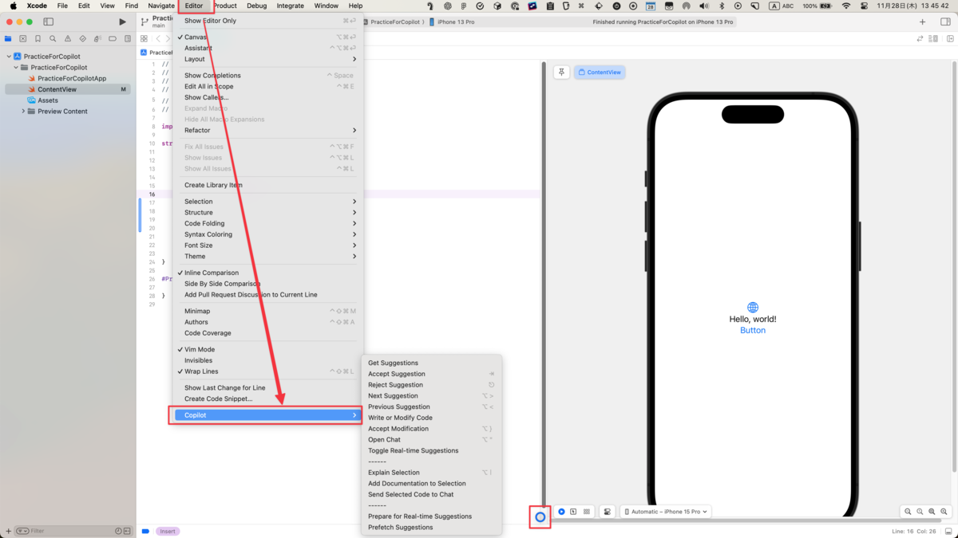Screen dimensions: 958x538
Task: Open the Report navigator icon
Action: point(128,38)
